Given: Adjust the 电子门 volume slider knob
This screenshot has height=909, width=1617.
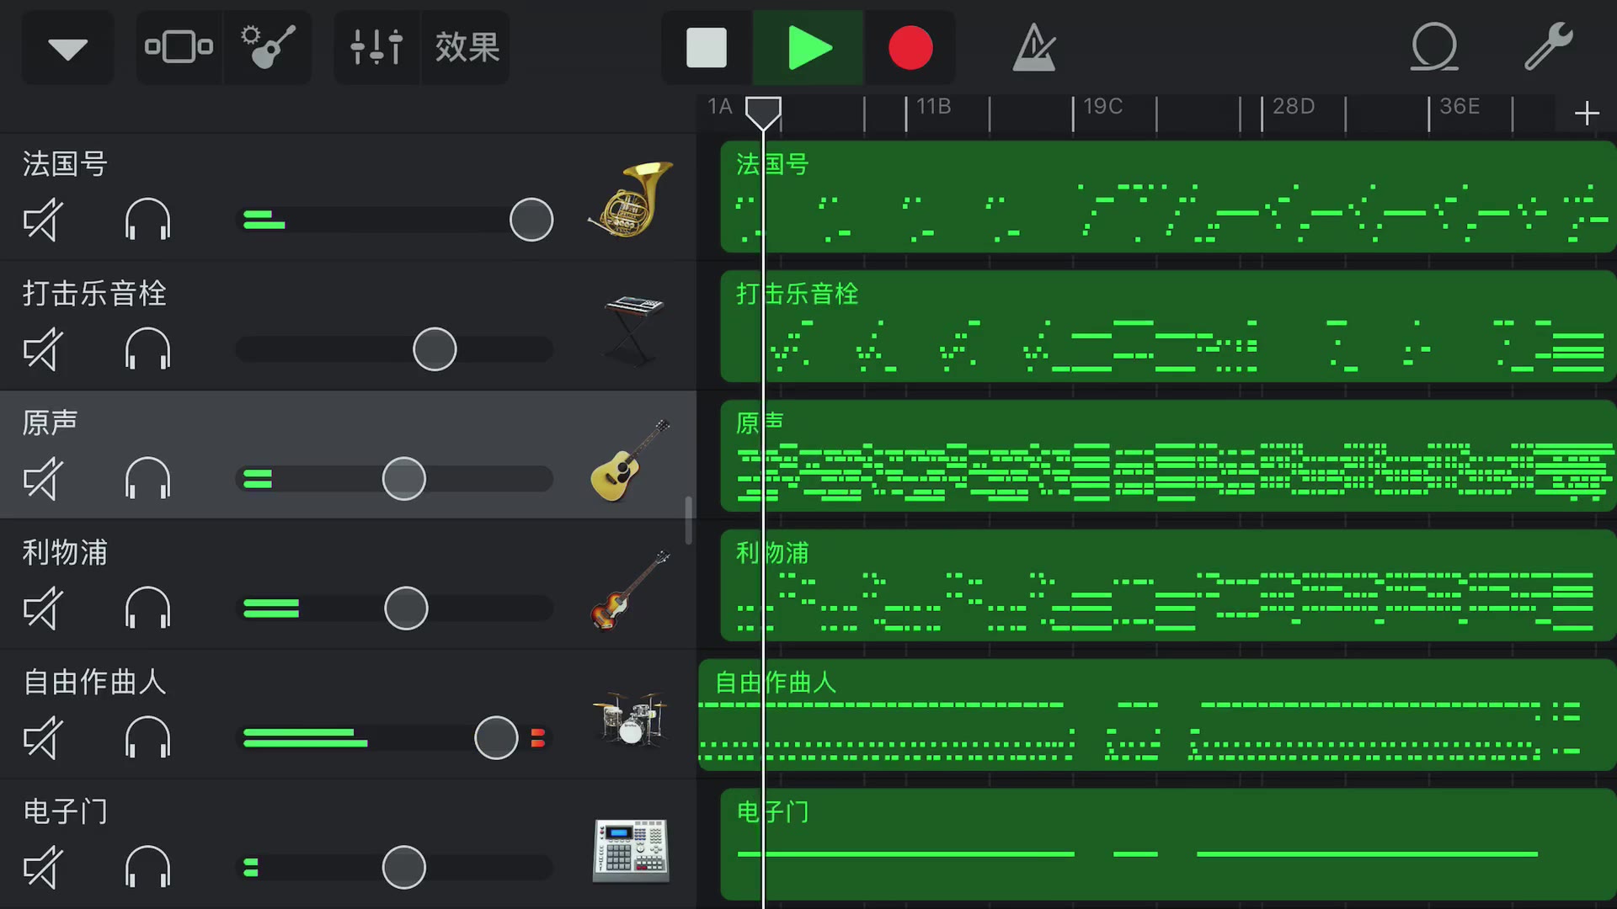Looking at the screenshot, I should (403, 868).
